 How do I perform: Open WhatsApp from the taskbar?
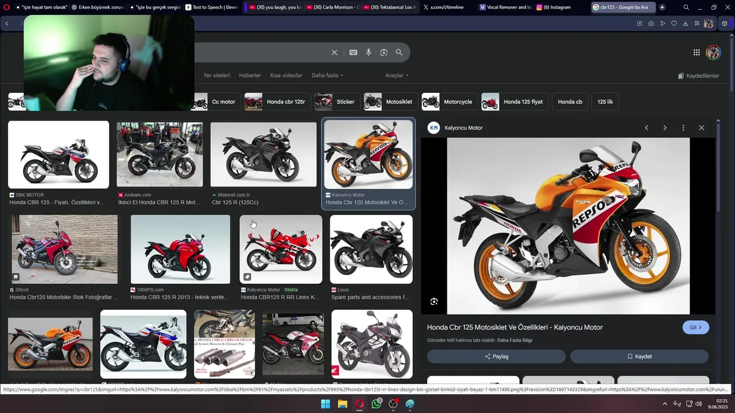tap(377, 404)
